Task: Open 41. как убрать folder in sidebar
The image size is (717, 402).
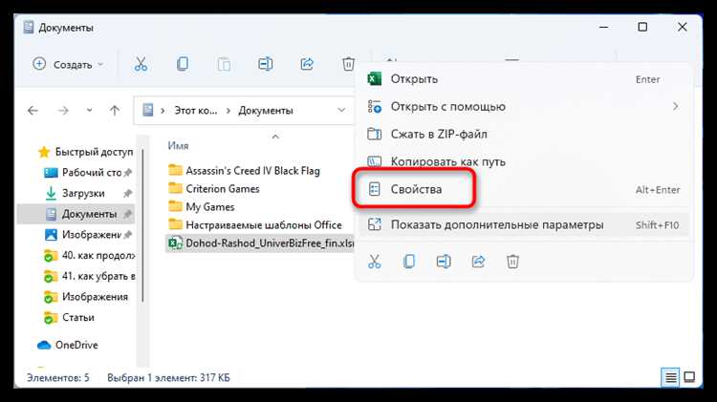Action: tap(89, 276)
